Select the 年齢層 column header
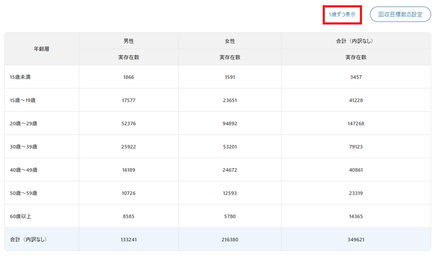The height and width of the screenshot is (258, 439). tap(42, 49)
